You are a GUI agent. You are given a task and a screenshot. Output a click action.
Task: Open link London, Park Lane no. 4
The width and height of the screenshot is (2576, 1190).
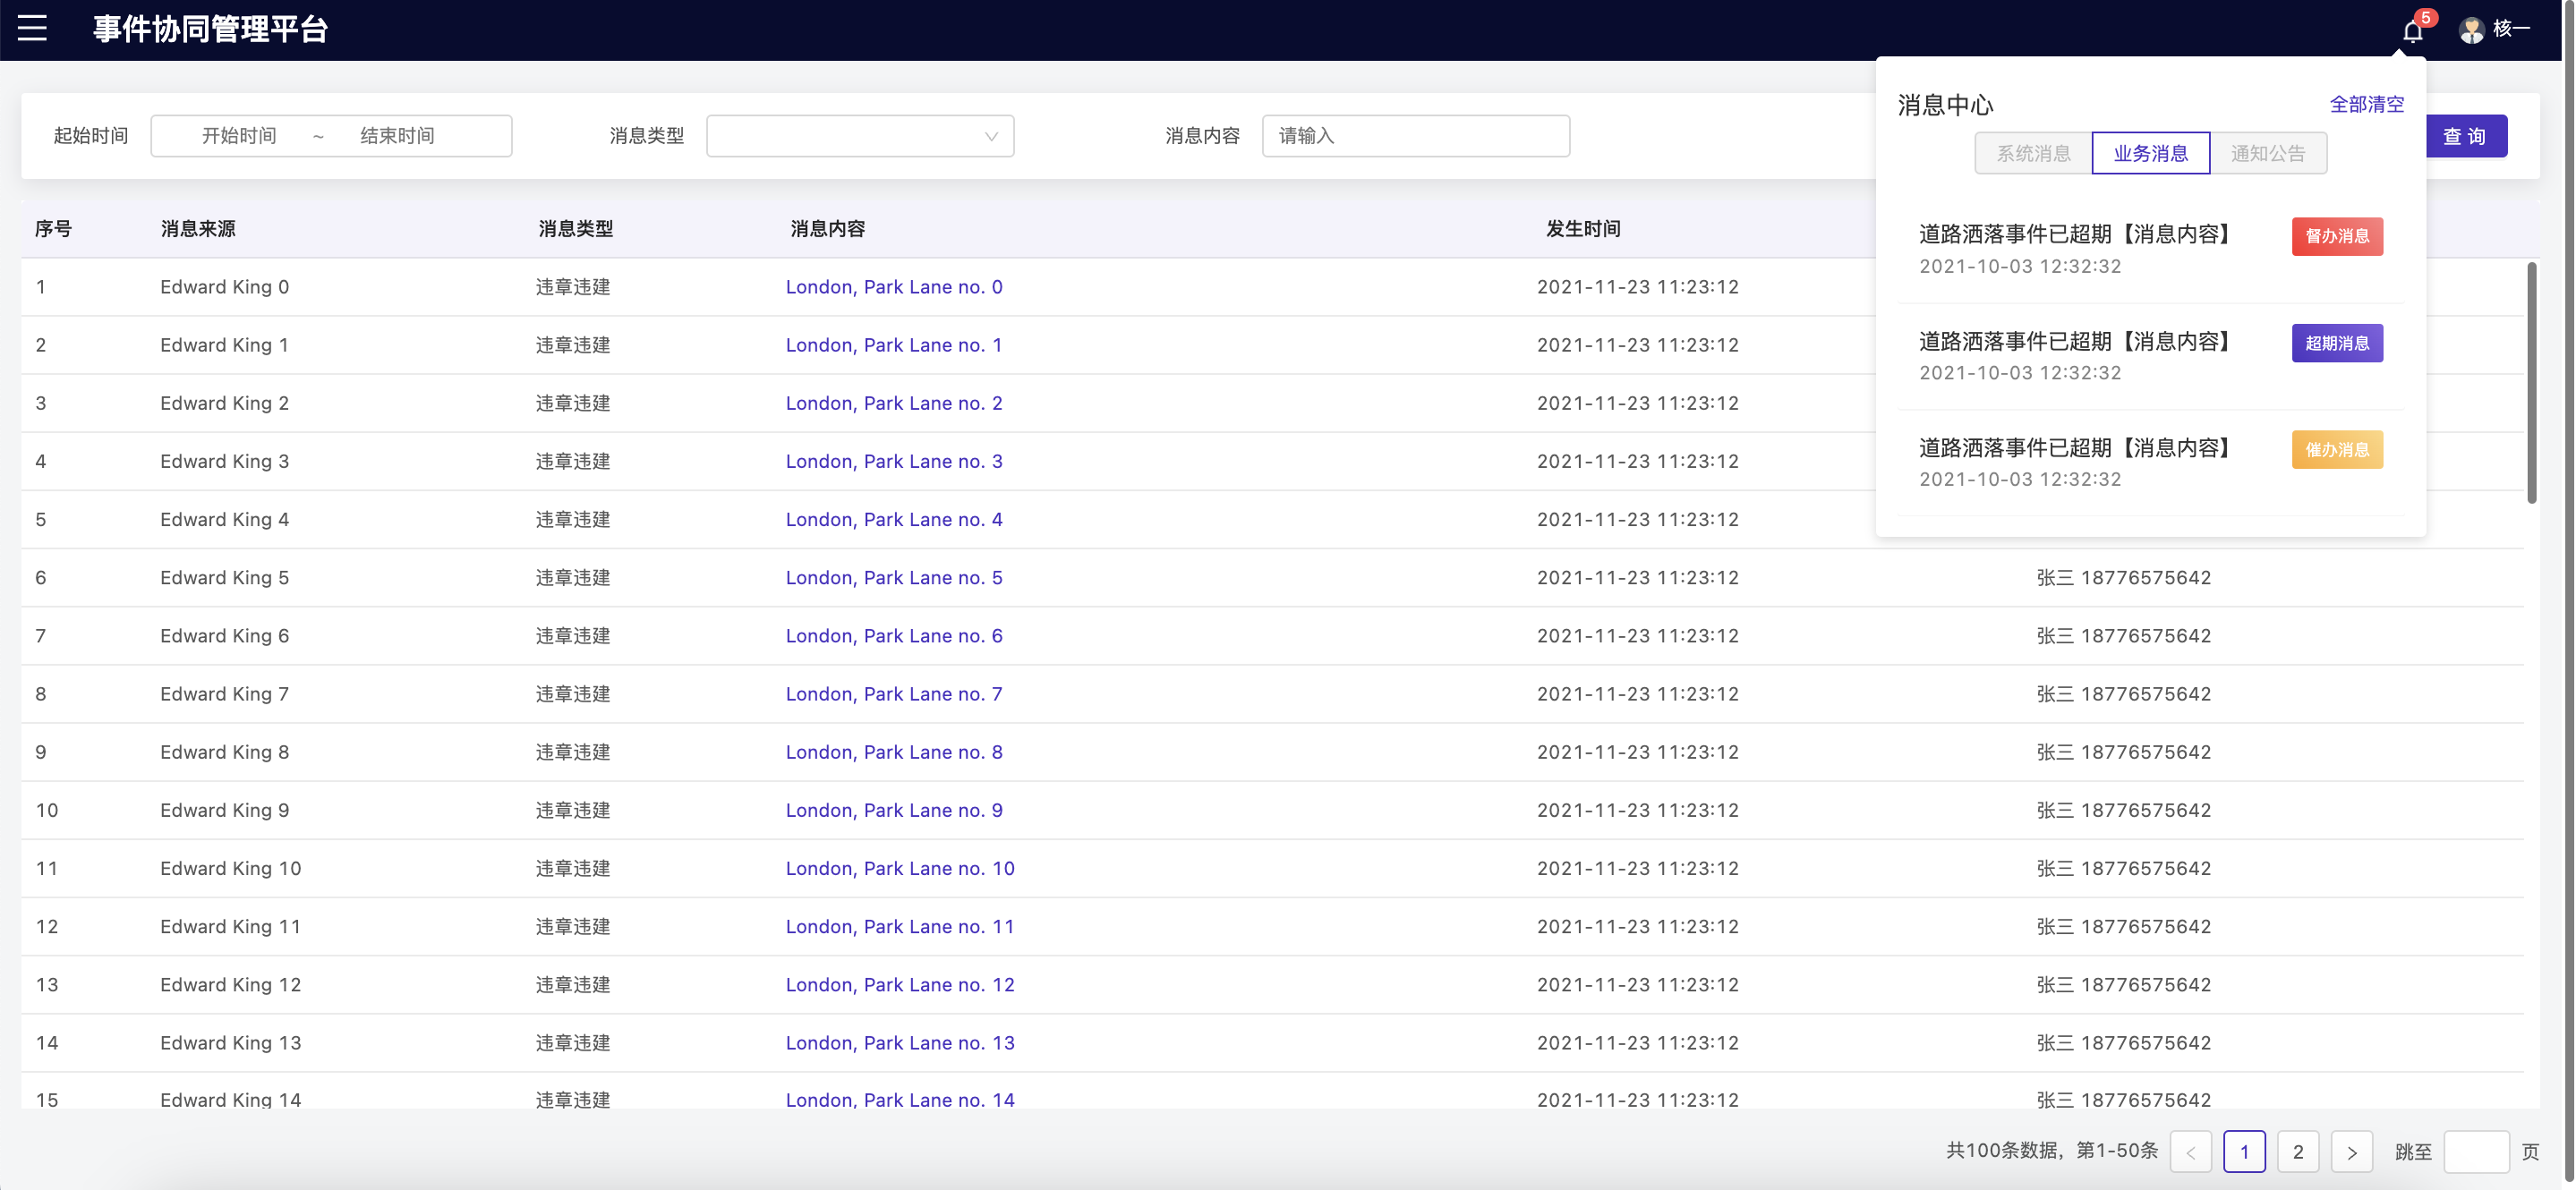coord(893,519)
